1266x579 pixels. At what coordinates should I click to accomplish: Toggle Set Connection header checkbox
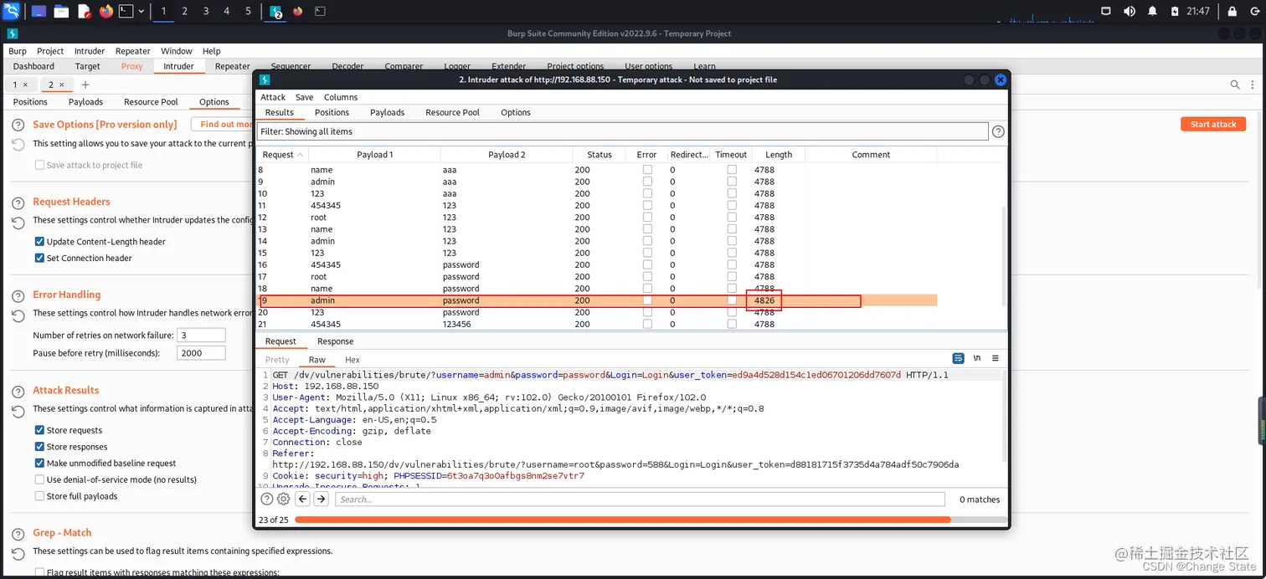[39, 258]
